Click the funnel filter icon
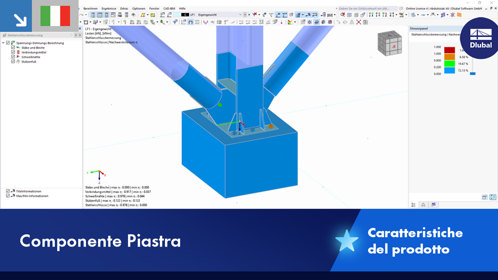Image resolution: width=498 pixels, height=280 pixels. point(175,22)
